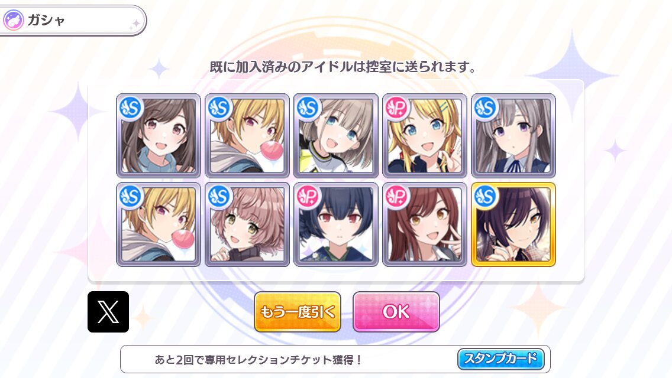Select pink curly-haired idol card
Image resolution: width=672 pixels, height=378 pixels.
(247, 224)
